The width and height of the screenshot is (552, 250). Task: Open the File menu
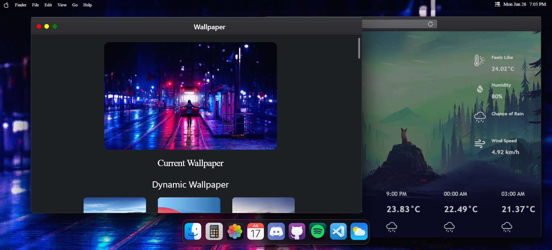(x=35, y=5)
